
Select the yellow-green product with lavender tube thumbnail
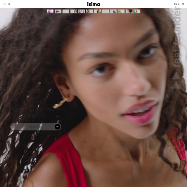[x=121, y=11]
